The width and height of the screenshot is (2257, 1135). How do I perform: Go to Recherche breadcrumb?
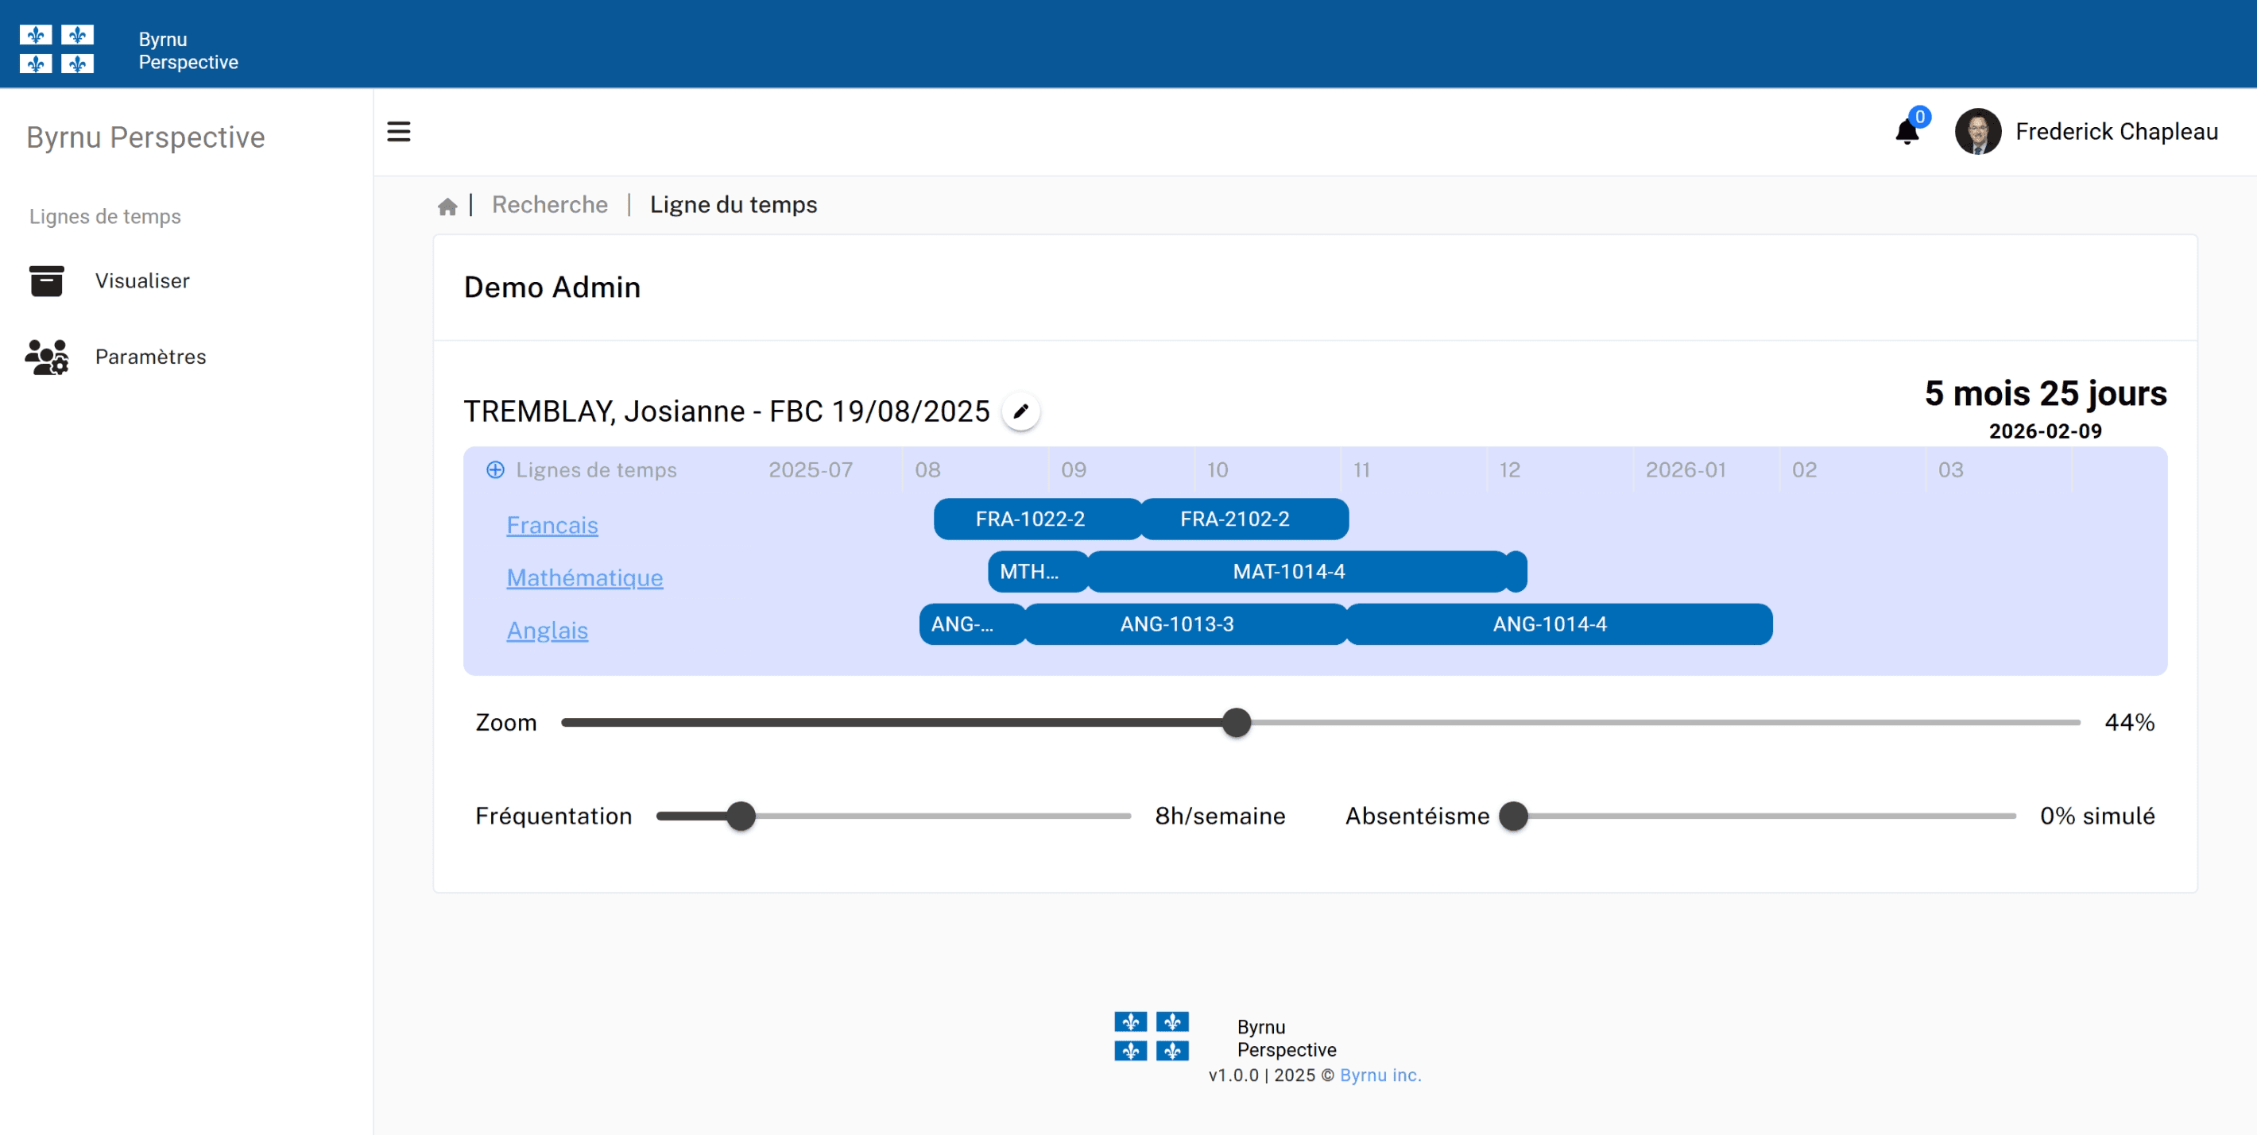[549, 205]
